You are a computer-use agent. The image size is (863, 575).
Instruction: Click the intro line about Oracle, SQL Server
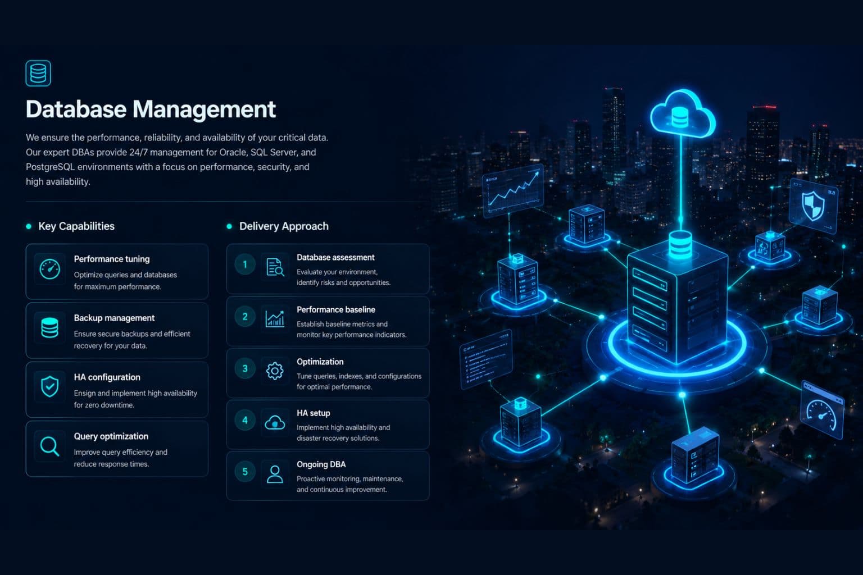click(171, 152)
